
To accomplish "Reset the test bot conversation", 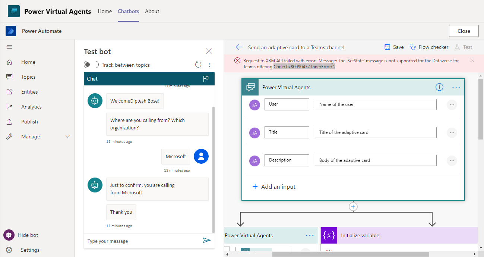I will tap(198, 65).
